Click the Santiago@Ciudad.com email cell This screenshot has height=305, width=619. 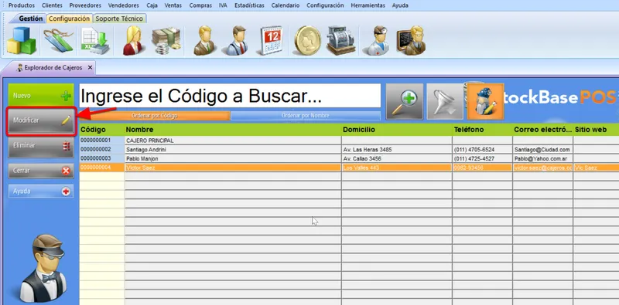(x=543, y=150)
